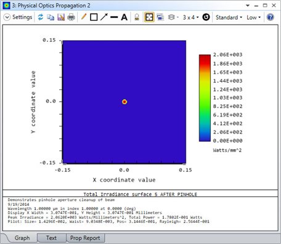
Task: Open the 3 x 4 grid dropdown
Action: [x=191, y=17]
